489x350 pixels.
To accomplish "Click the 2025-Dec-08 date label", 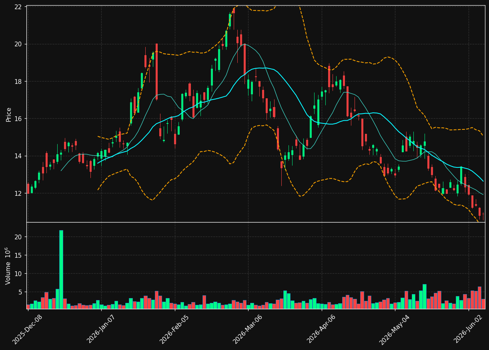I will click(27, 329).
